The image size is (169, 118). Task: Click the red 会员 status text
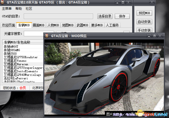click(23, 88)
